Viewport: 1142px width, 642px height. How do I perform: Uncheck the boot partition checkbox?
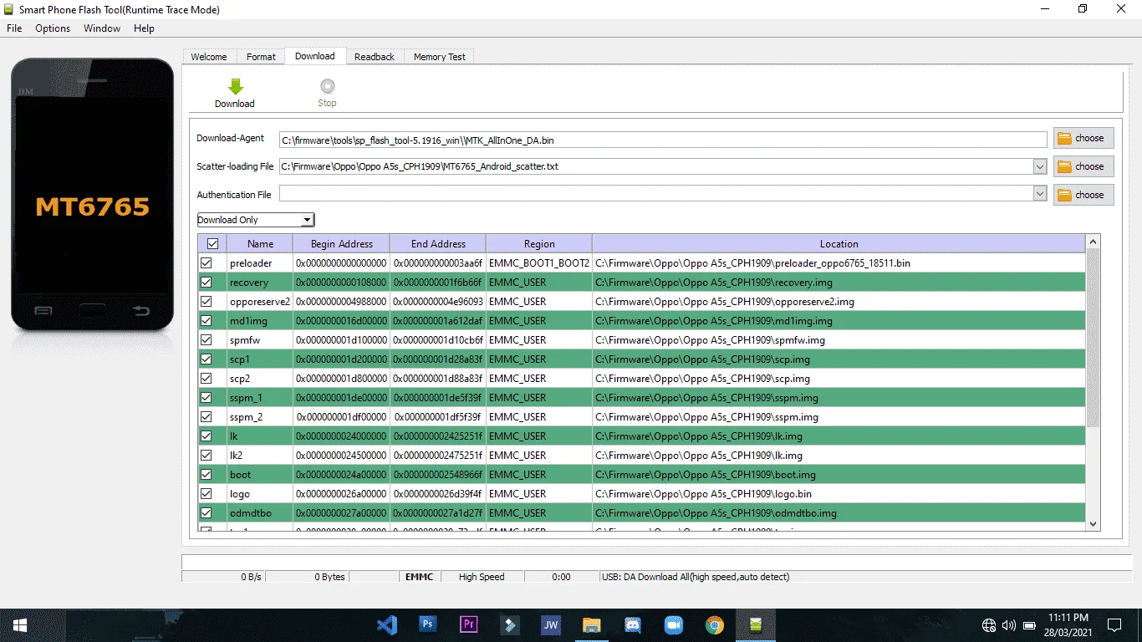[x=206, y=475]
